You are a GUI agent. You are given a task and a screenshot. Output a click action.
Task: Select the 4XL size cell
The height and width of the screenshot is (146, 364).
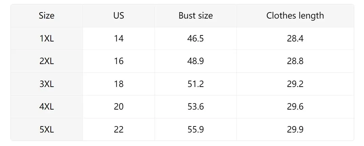coord(47,107)
